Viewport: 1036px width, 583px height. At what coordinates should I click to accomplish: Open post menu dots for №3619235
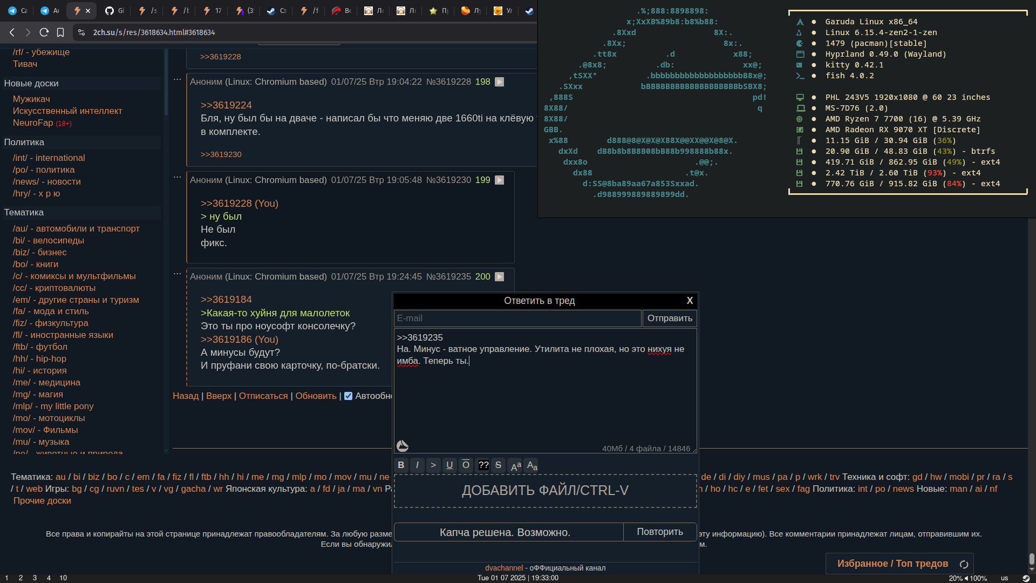click(177, 274)
